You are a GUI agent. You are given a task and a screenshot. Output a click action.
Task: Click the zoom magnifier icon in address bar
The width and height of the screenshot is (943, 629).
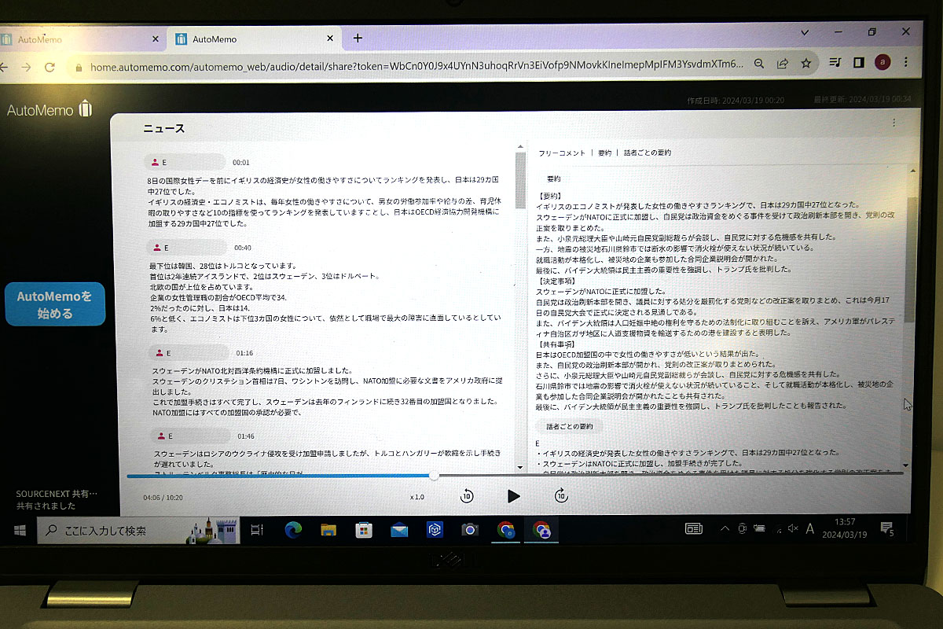(x=759, y=64)
